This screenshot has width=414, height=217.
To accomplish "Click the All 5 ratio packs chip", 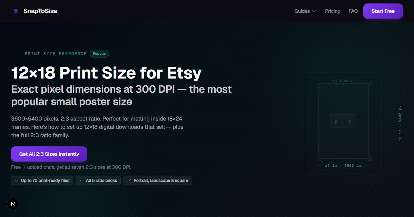I will (98, 180).
